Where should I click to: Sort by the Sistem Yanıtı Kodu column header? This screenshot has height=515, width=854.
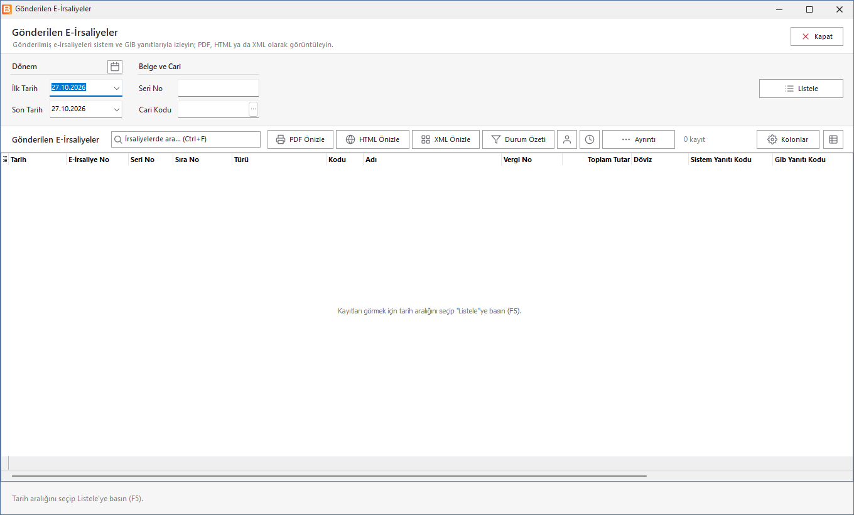pos(730,160)
